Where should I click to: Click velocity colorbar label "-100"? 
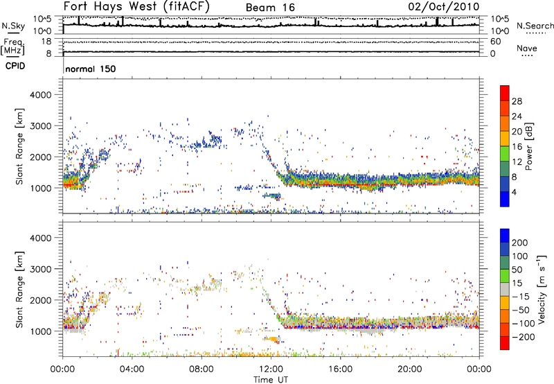pos(524,324)
